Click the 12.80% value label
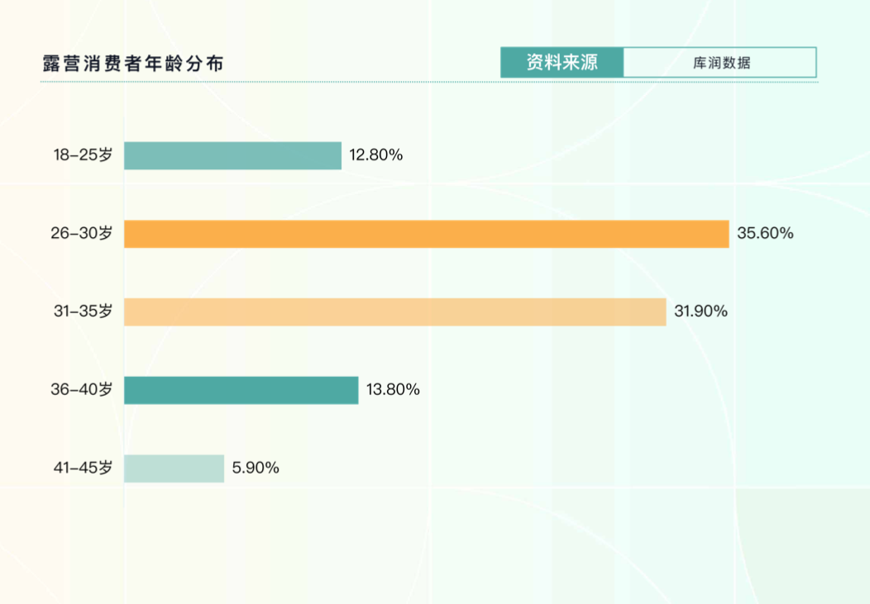 tap(375, 155)
